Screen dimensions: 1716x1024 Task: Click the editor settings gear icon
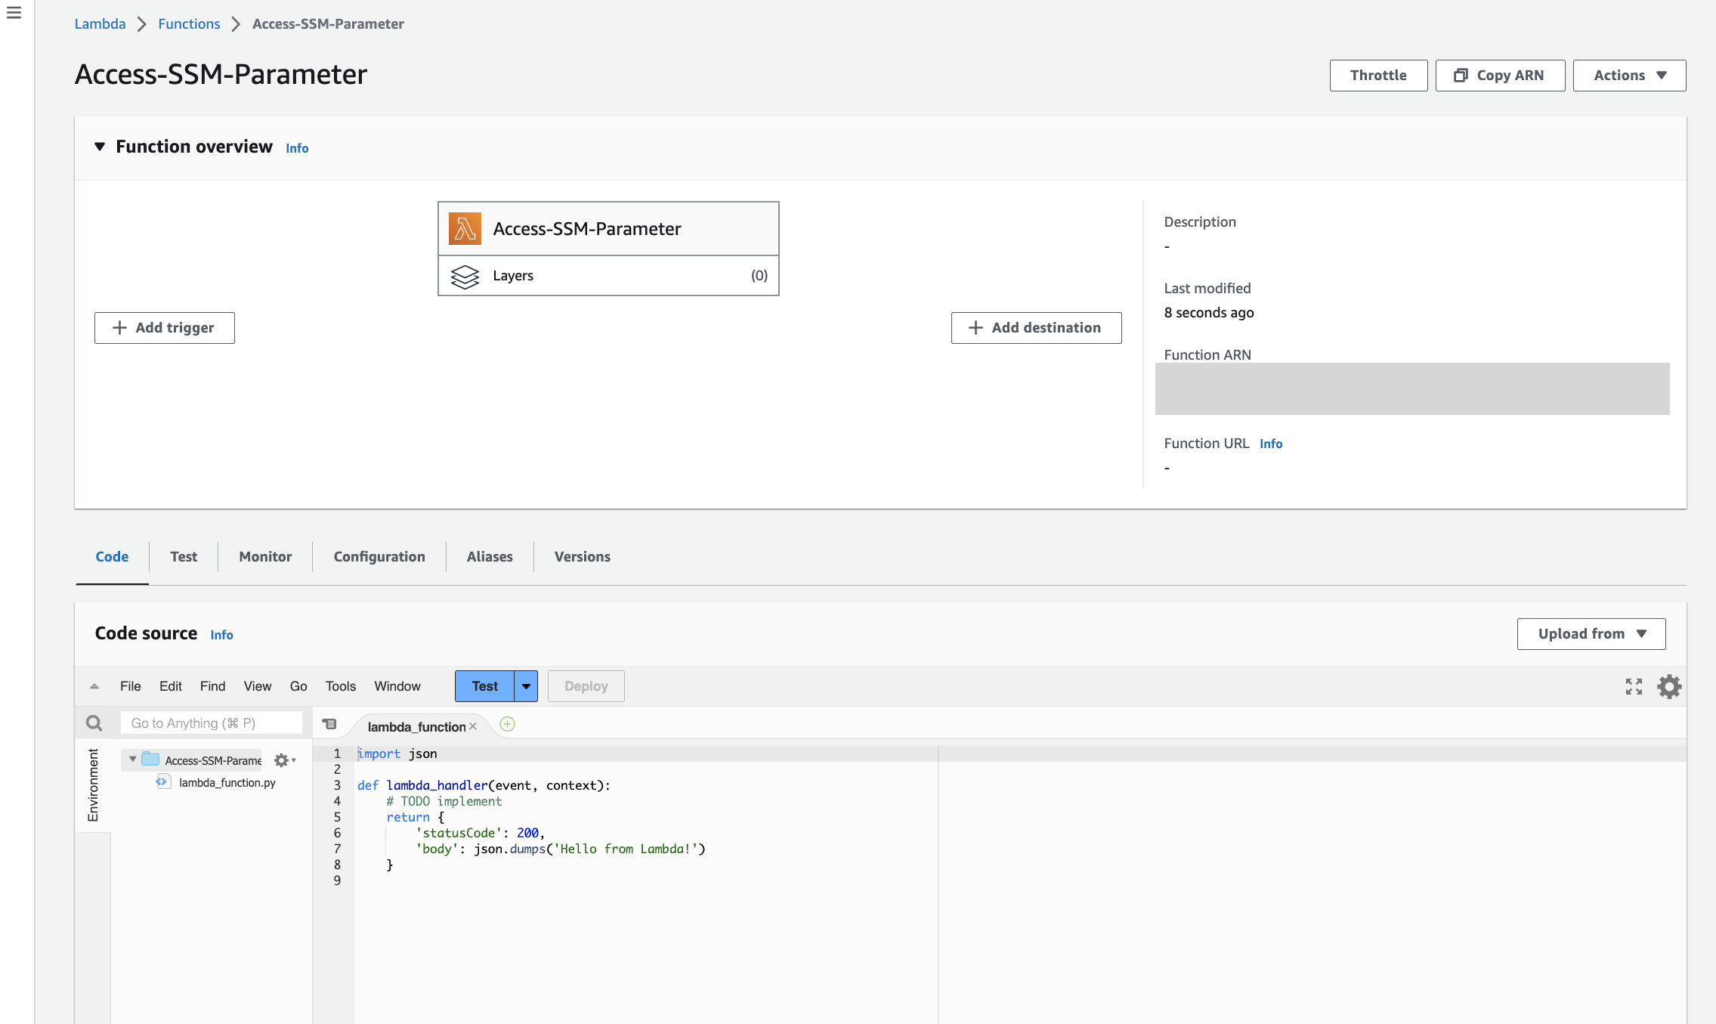pos(1669,686)
